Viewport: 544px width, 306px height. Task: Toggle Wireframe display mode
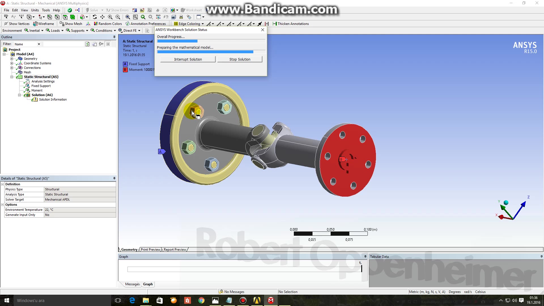[x=44, y=24]
